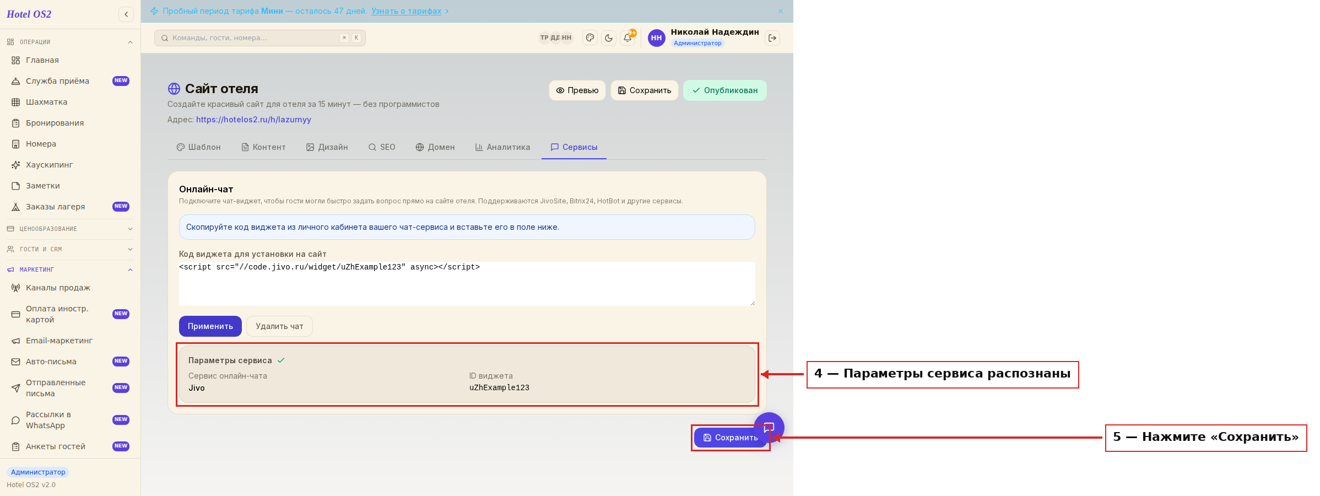Collapse the Операции section
This screenshot has height=496, width=1320.
point(70,42)
